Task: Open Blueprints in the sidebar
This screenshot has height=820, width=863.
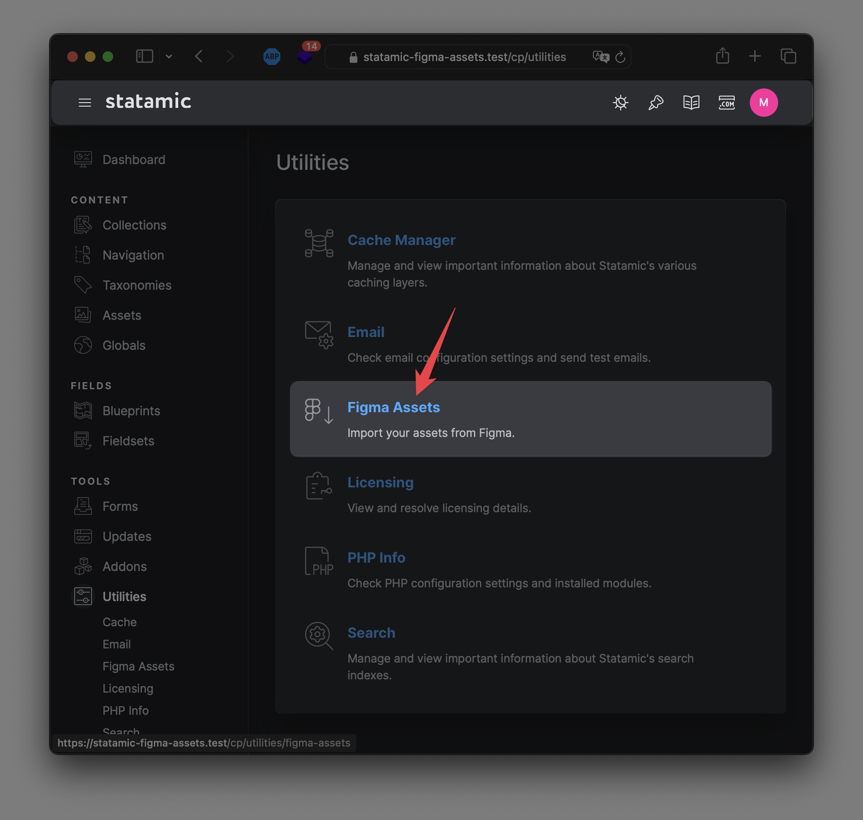Action: click(x=131, y=411)
